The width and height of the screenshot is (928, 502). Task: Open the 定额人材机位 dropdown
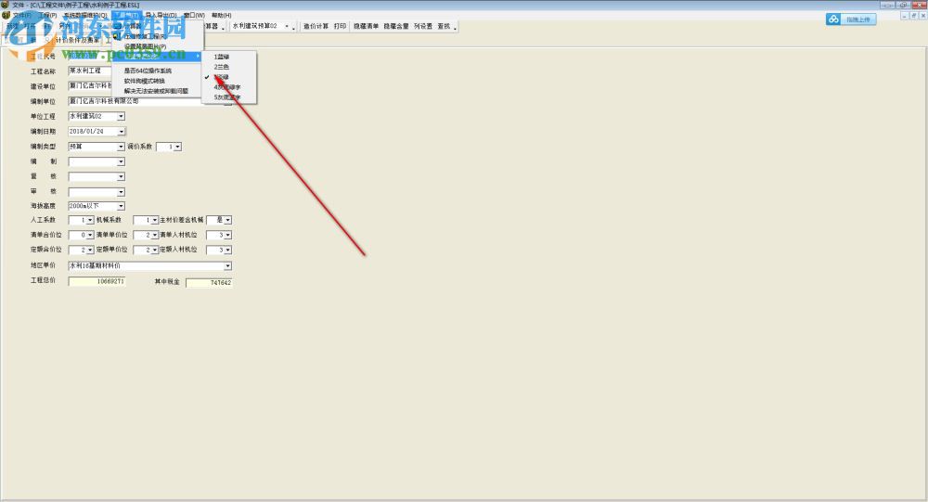coord(228,251)
